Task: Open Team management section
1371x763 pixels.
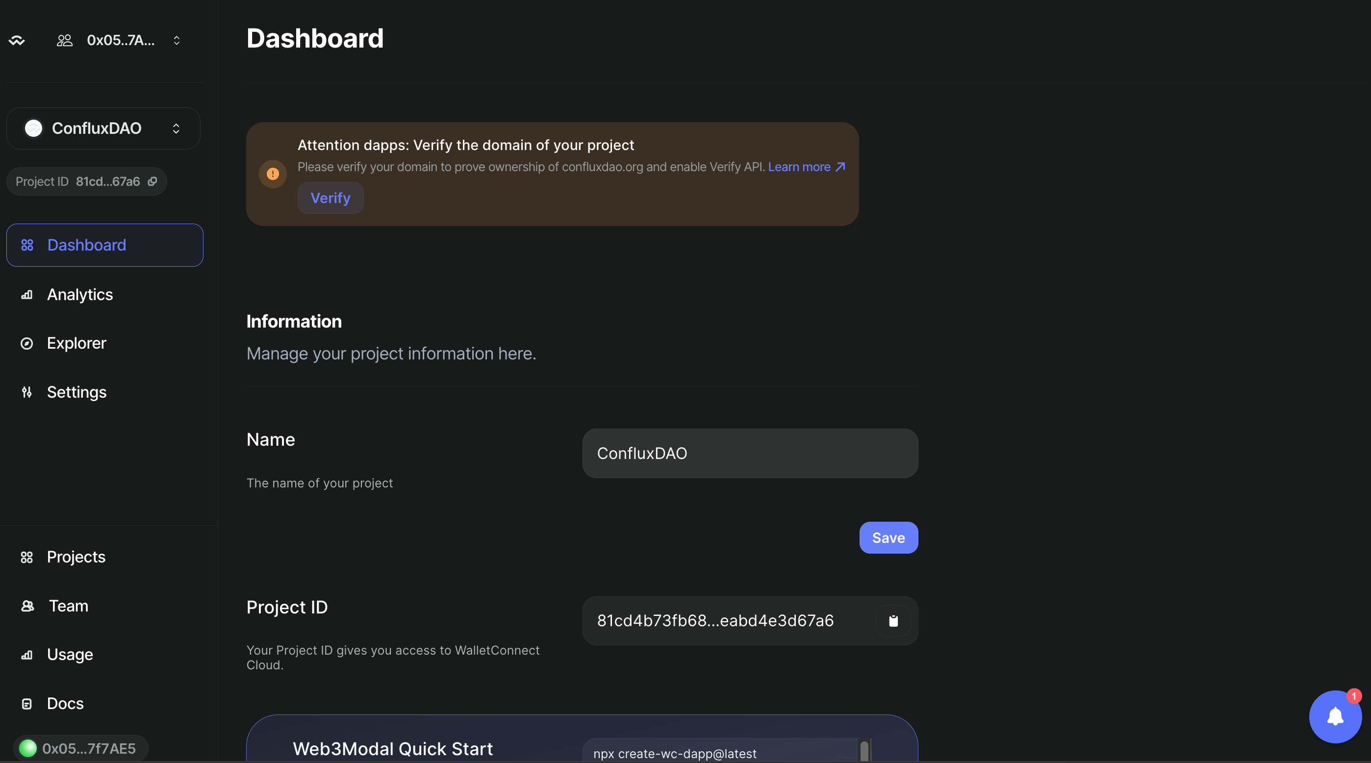Action: (68, 605)
